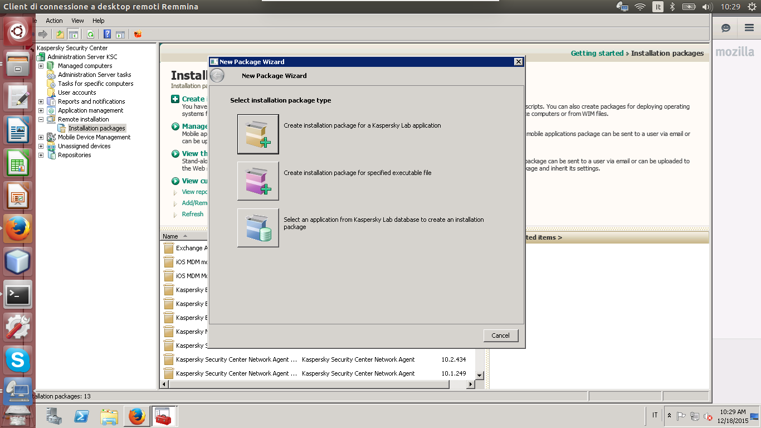Click the IT language indicator in Windows taskbar
The width and height of the screenshot is (761, 428).
pos(655,415)
